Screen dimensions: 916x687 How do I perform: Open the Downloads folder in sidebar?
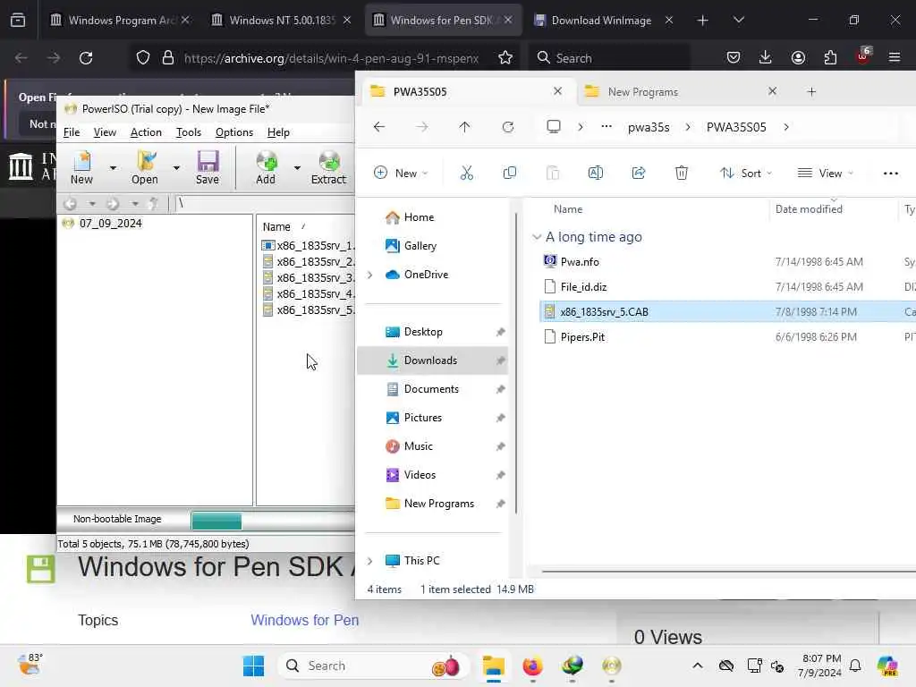433,360
